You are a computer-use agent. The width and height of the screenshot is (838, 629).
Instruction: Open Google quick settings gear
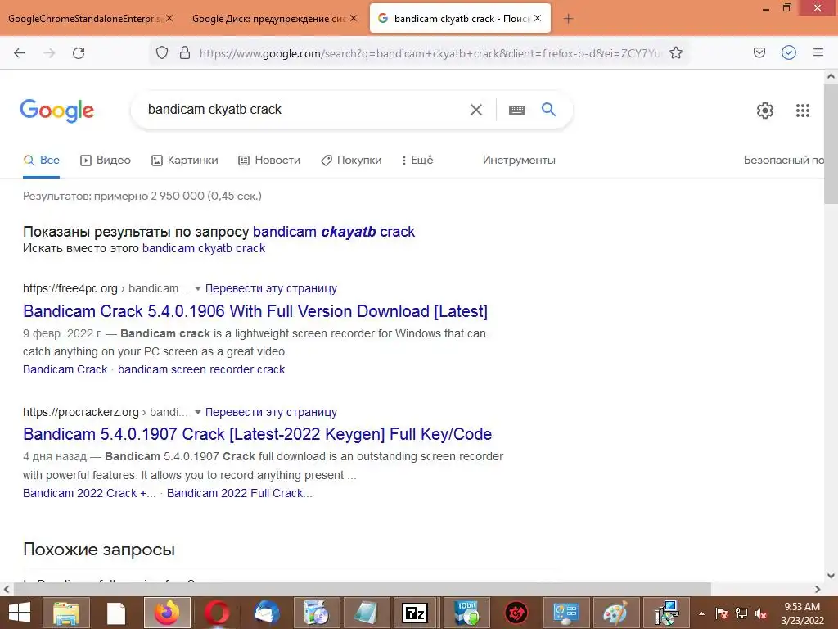click(x=765, y=111)
